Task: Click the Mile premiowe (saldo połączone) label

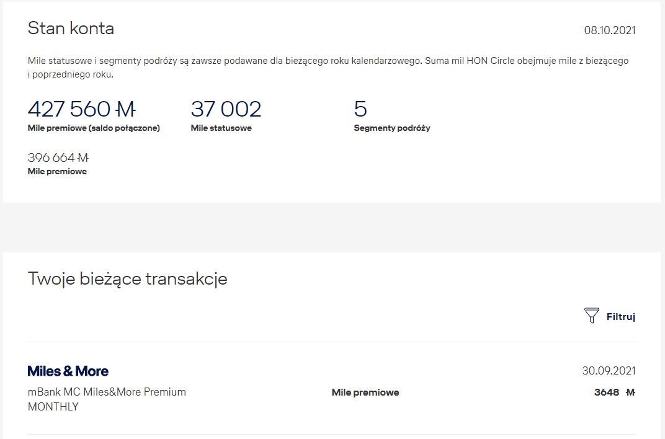Action: click(x=94, y=128)
